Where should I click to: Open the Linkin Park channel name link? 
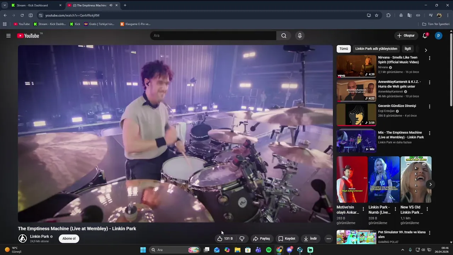[x=40, y=236]
